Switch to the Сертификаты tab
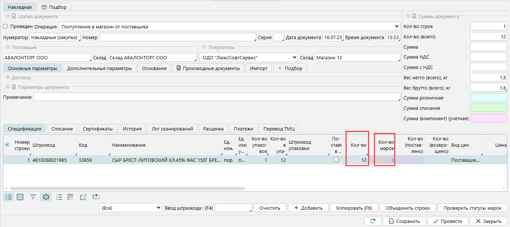The height and width of the screenshot is (227, 510). [98, 129]
